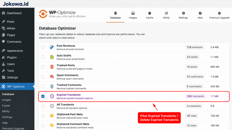
Task: Click the '42 comments' count badge
Action: click(195, 77)
